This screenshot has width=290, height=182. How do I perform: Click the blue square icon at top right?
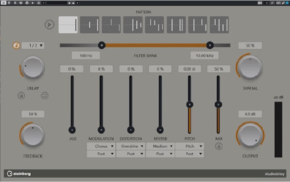287,3
